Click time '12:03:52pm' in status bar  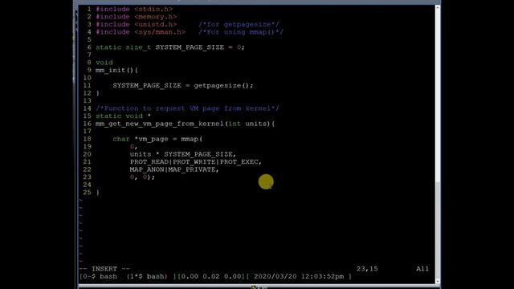tap(322, 276)
